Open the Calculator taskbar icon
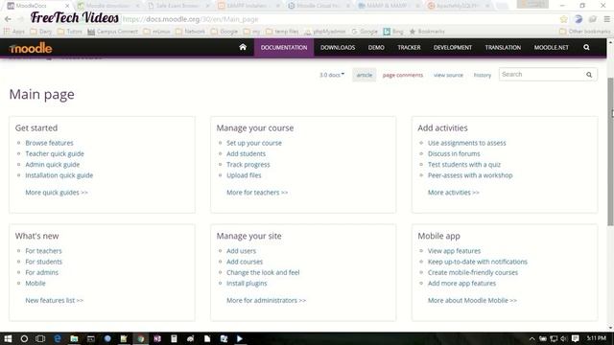Viewport: 614px width, 345px height. [174, 338]
